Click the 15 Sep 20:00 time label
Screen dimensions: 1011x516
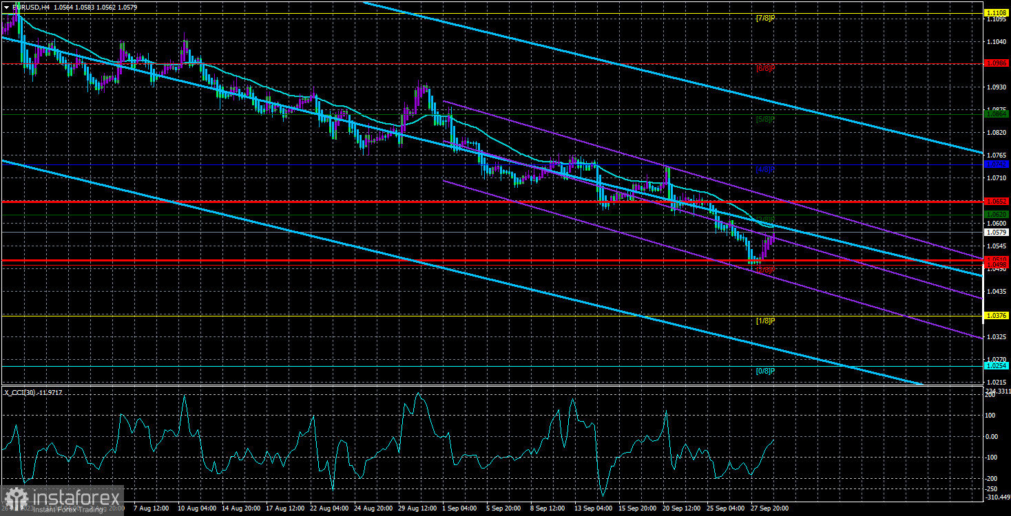638,508
